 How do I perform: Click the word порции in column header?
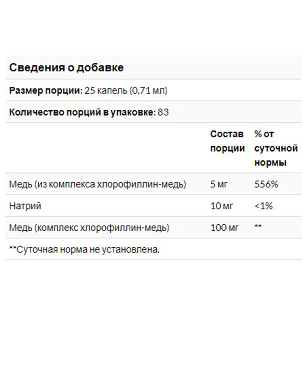[228, 149]
